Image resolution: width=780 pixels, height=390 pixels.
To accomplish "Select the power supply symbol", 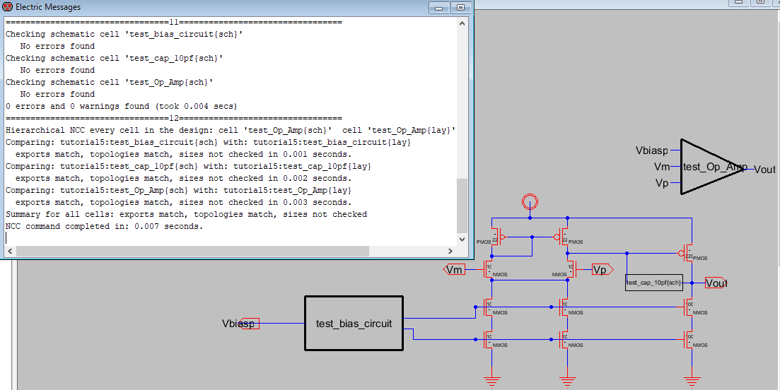I will coord(528,203).
